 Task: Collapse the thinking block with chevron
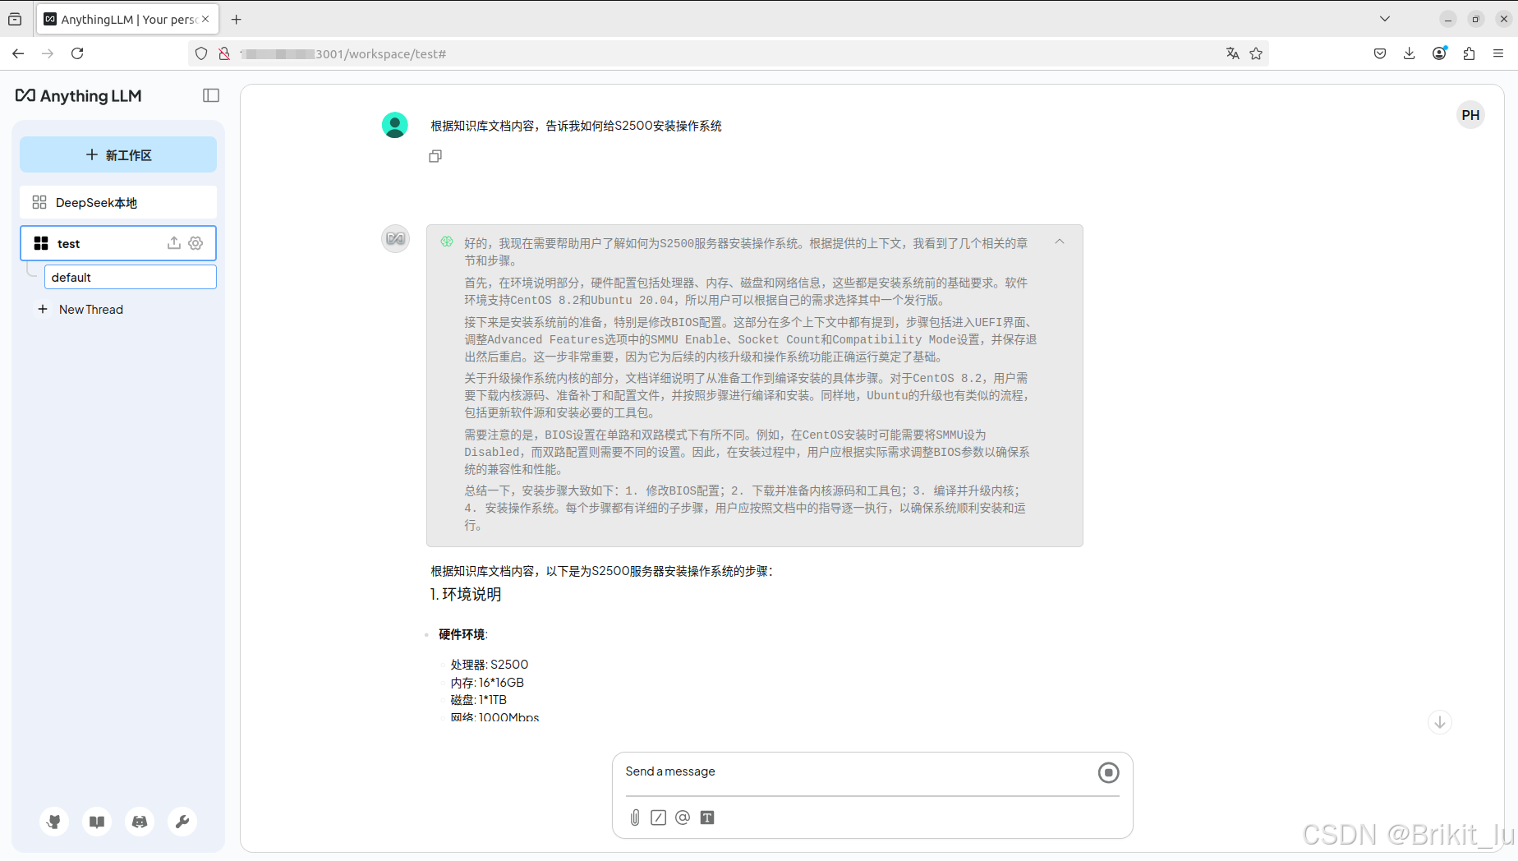click(1060, 242)
